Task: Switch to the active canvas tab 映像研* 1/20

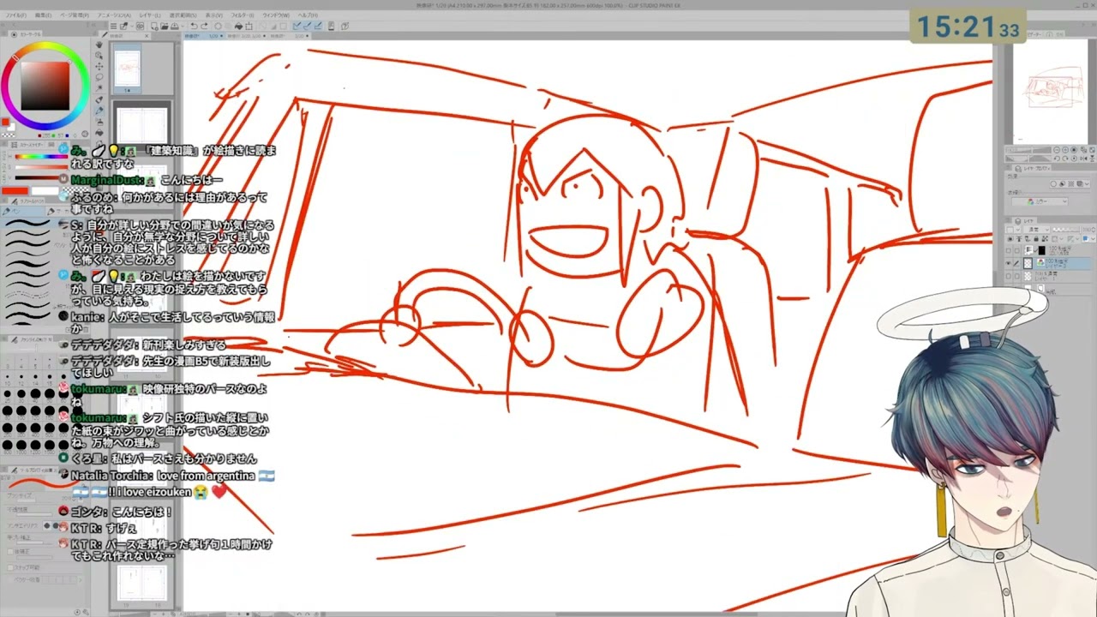Action: click(x=205, y=36)
